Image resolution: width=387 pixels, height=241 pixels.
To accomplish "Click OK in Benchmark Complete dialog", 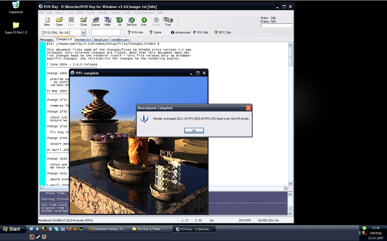I will pyautogui.click(x=194, y=130).
